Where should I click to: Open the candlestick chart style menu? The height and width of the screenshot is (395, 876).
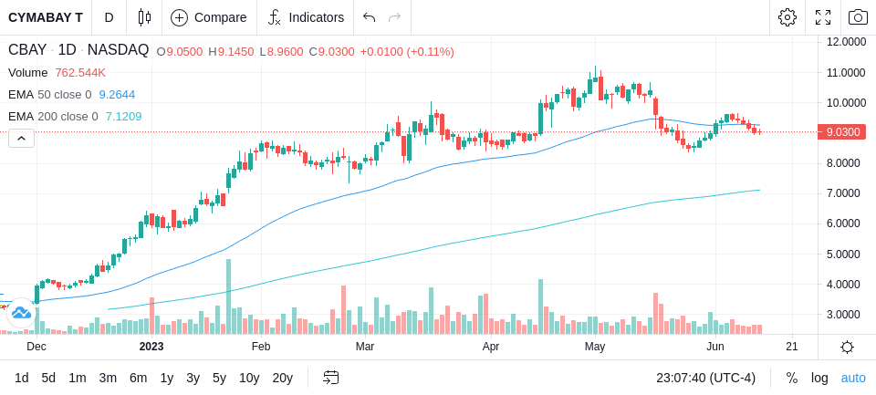[144, 17]
